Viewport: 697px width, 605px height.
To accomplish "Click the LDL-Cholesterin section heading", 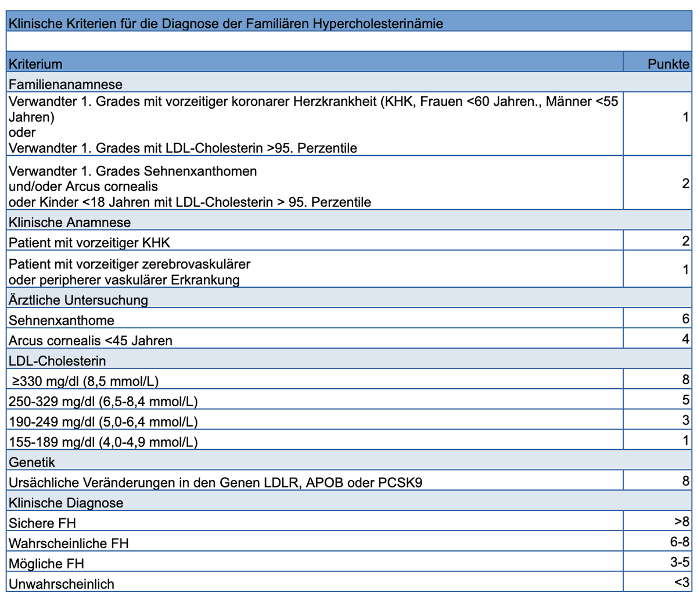I will tap(58, 361).
